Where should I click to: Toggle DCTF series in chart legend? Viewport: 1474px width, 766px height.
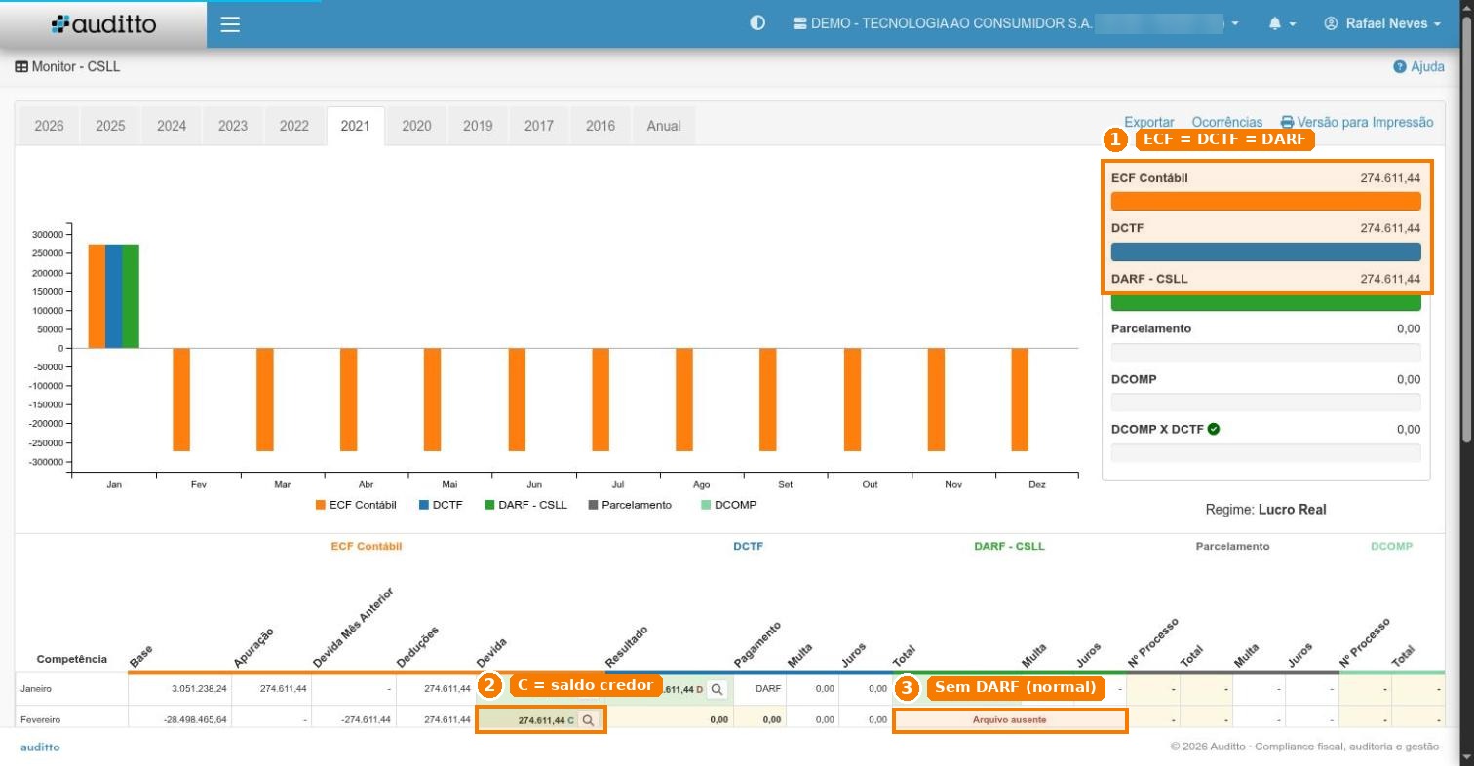(441, 505)
